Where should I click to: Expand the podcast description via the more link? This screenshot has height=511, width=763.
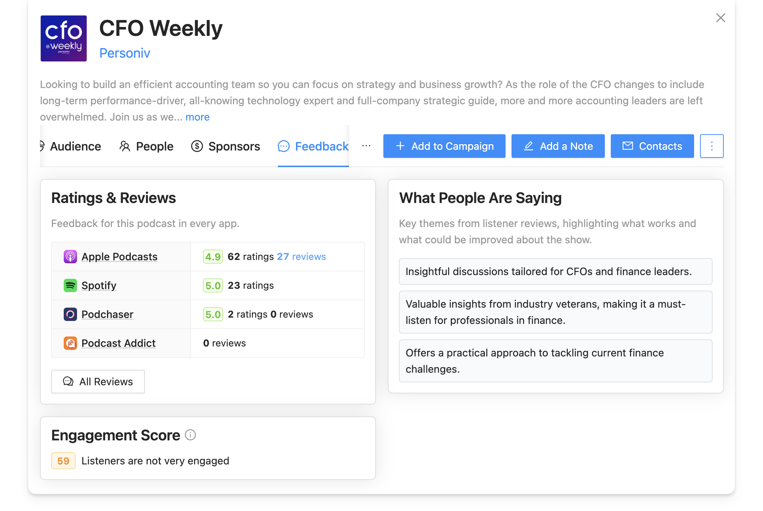click(x=197, y=117)
